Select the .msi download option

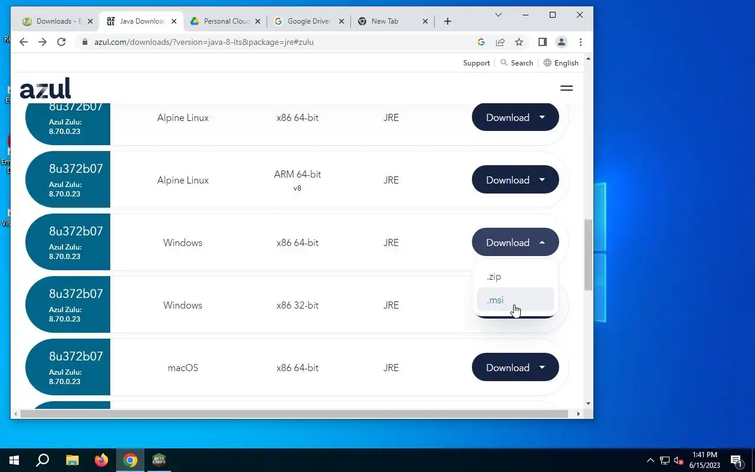click(515, 300)
